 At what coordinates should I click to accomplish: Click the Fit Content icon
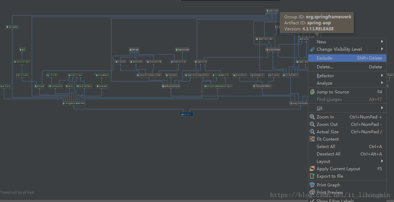pos(312,139)
